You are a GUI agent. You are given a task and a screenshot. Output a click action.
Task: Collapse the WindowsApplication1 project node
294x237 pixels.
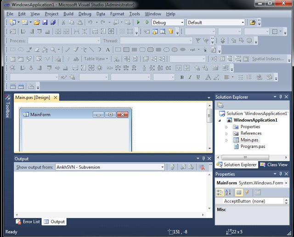click(220, 120)
